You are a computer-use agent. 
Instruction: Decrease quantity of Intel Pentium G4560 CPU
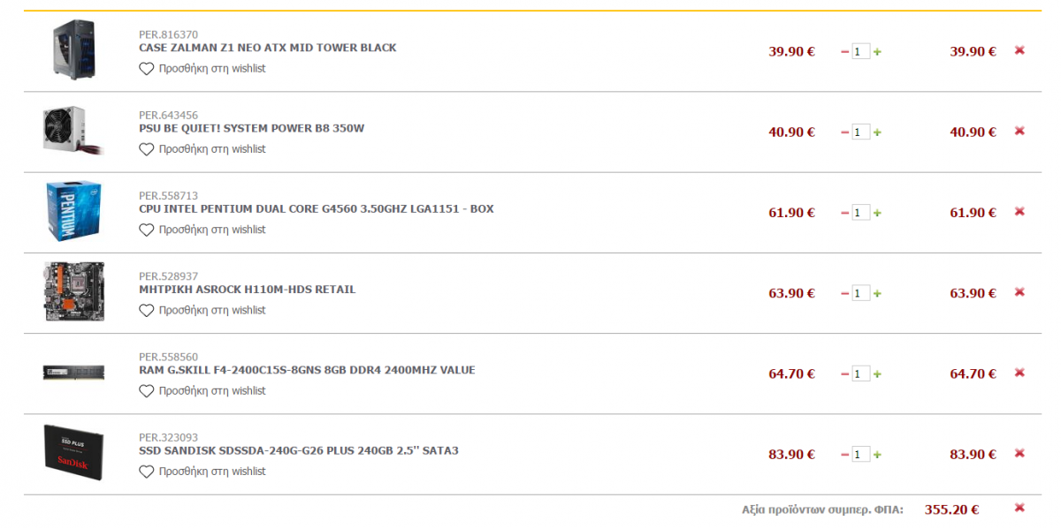click(844, 213)
